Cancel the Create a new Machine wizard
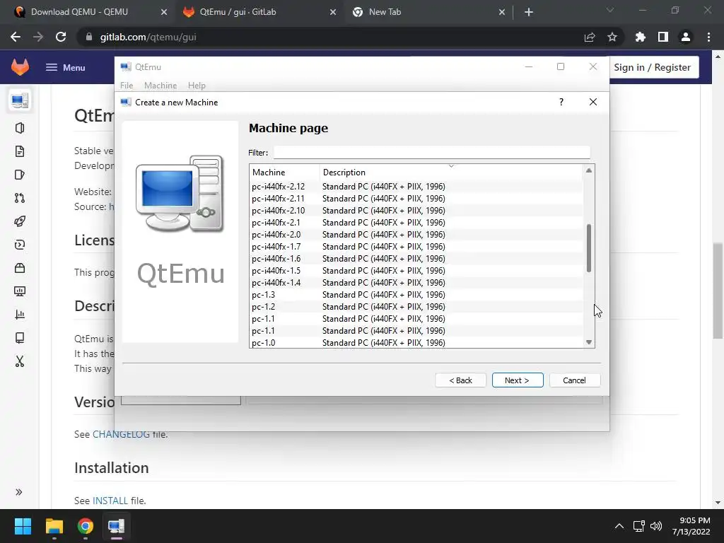Viewport: 724px width, 543px height. coord(574,380)
